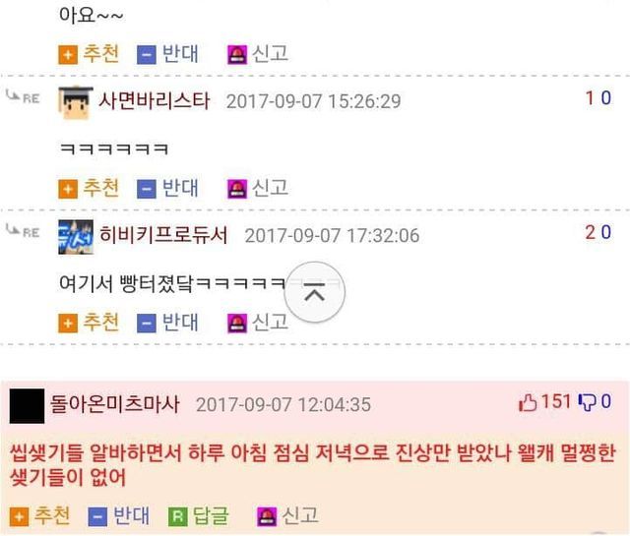The height and width of the screenshot is (536, 630).
Task: Click 히비키프로듀서 avatar thumbnail
Action: pyautogui.click(x=76, y=237)
